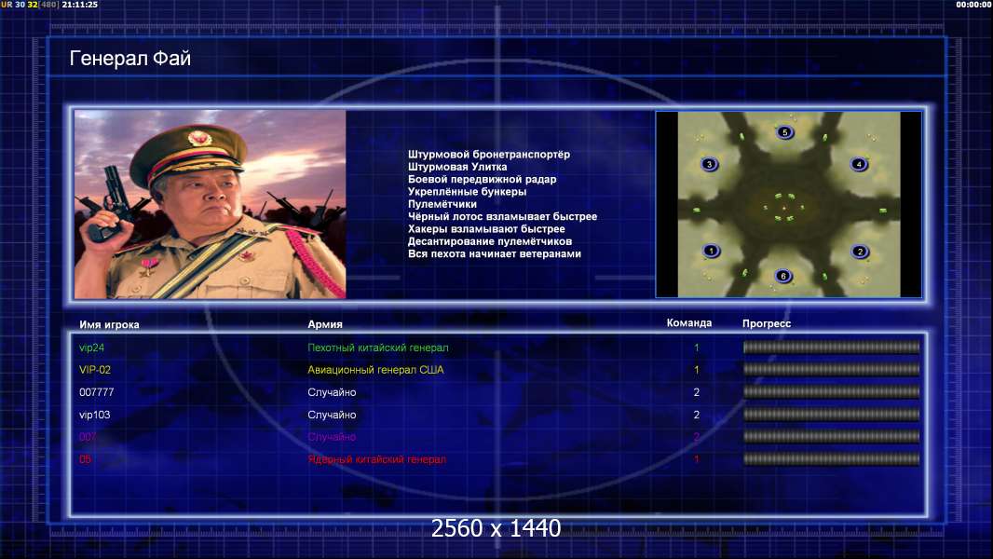Click the loading progress bar for VIP-02
This screenshot has width=993, height=559.
tap(831, 369)
